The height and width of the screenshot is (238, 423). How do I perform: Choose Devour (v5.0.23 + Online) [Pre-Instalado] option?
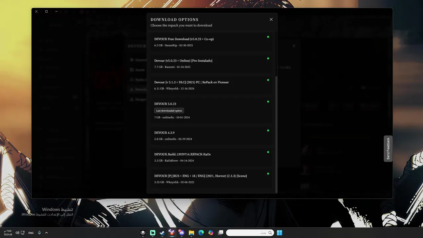tap(212, 63)
